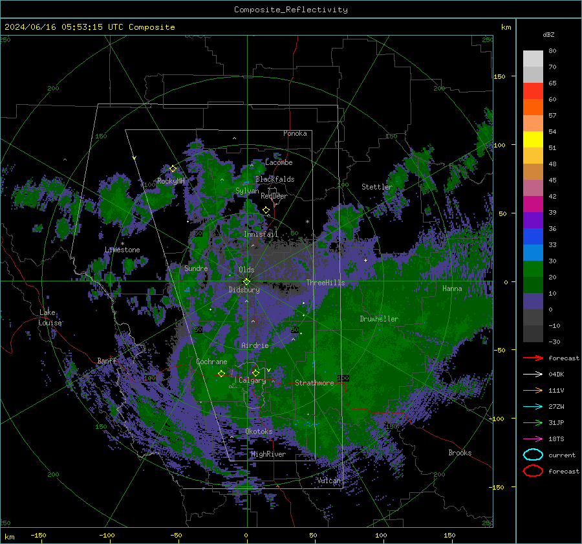Click the HighRiver town label
The width and height of the screenshot is (582, 544).
point(268,454)
